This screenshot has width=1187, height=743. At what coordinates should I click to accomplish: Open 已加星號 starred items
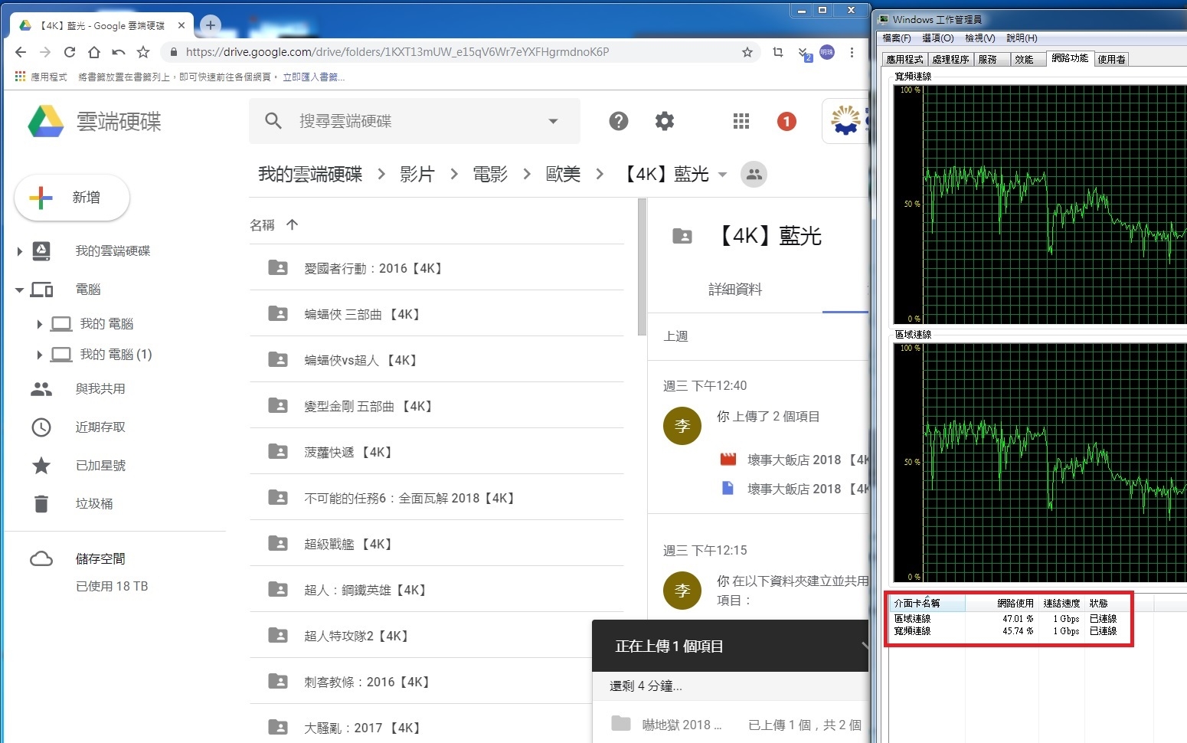pyautogui.click(x=100, y=466)
